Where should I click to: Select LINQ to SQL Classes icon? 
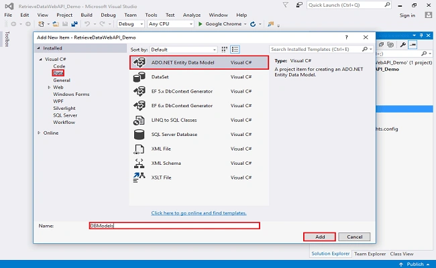pyautogui.click(x=139, y=120)
